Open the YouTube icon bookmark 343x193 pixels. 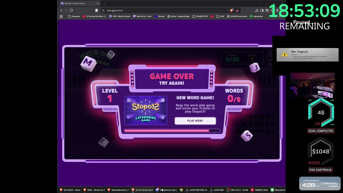click(x=212, y=16)
